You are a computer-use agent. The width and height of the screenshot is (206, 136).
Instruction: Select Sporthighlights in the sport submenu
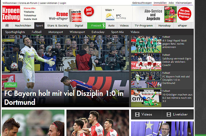pyautogui.click(x=15, y=32)
